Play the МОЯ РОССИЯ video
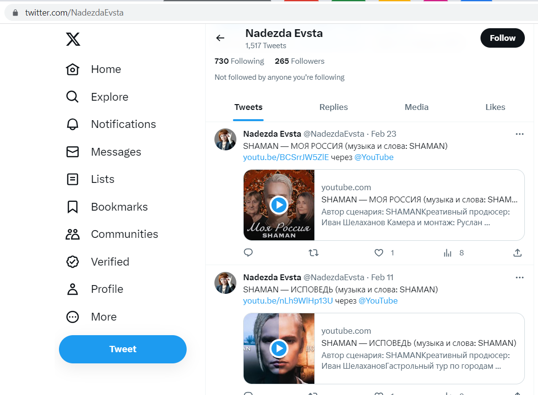538x395 pixels. pyautogui.click(x=279, y=205)
